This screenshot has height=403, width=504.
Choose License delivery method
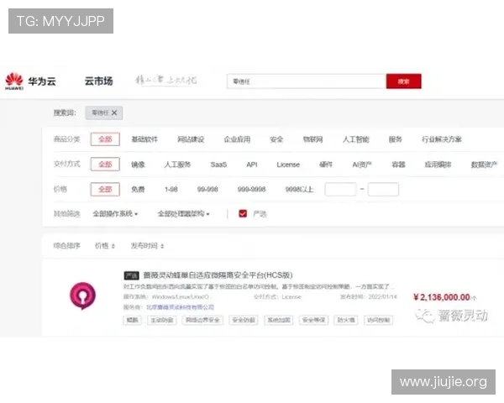coord(288,165)
